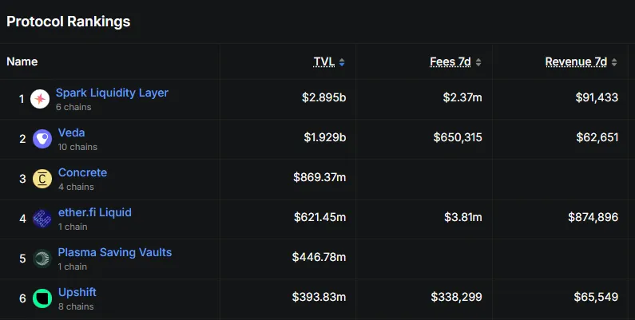Image resolution: width=635 pixels, height=320 pixels.
Task: Click the Concrete protocol logo icon
Action: pyautogui.click(x=42, y=179)
